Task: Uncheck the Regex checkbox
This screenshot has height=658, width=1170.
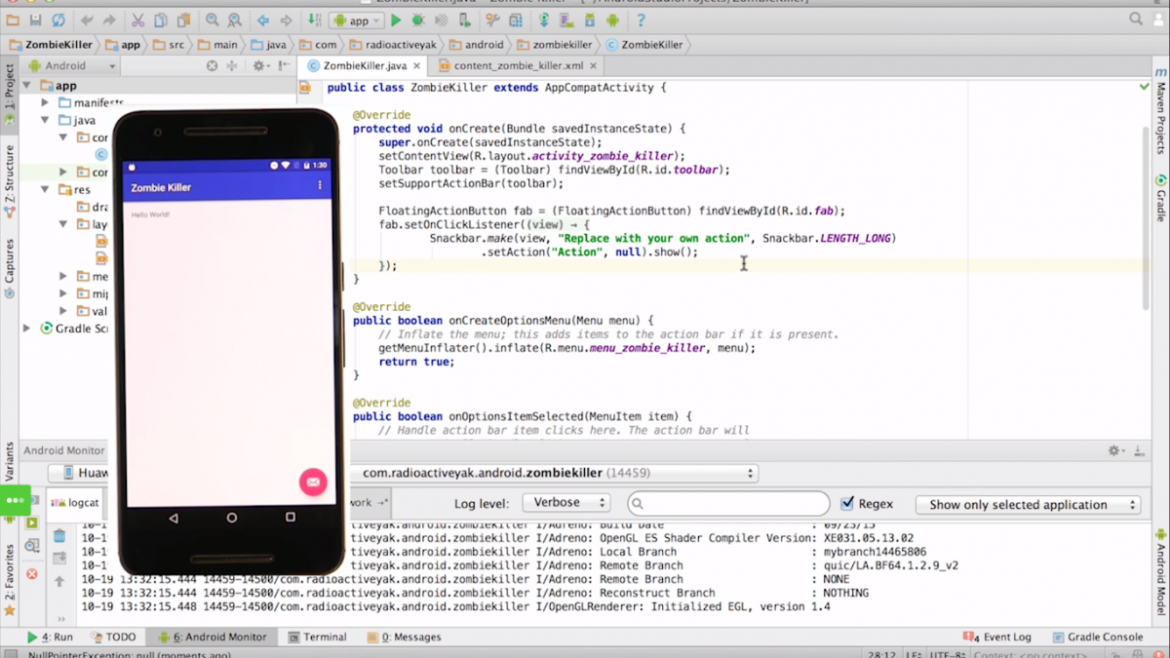Action: [x=847, y=504]
